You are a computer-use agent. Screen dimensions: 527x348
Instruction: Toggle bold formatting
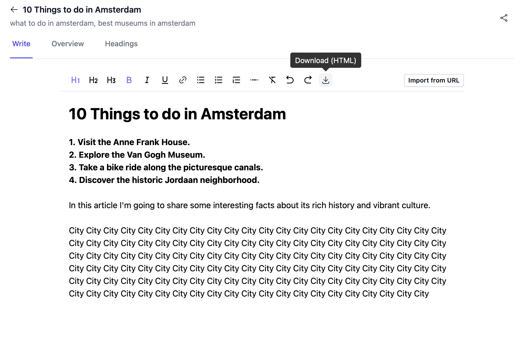[x=129, y=80]
